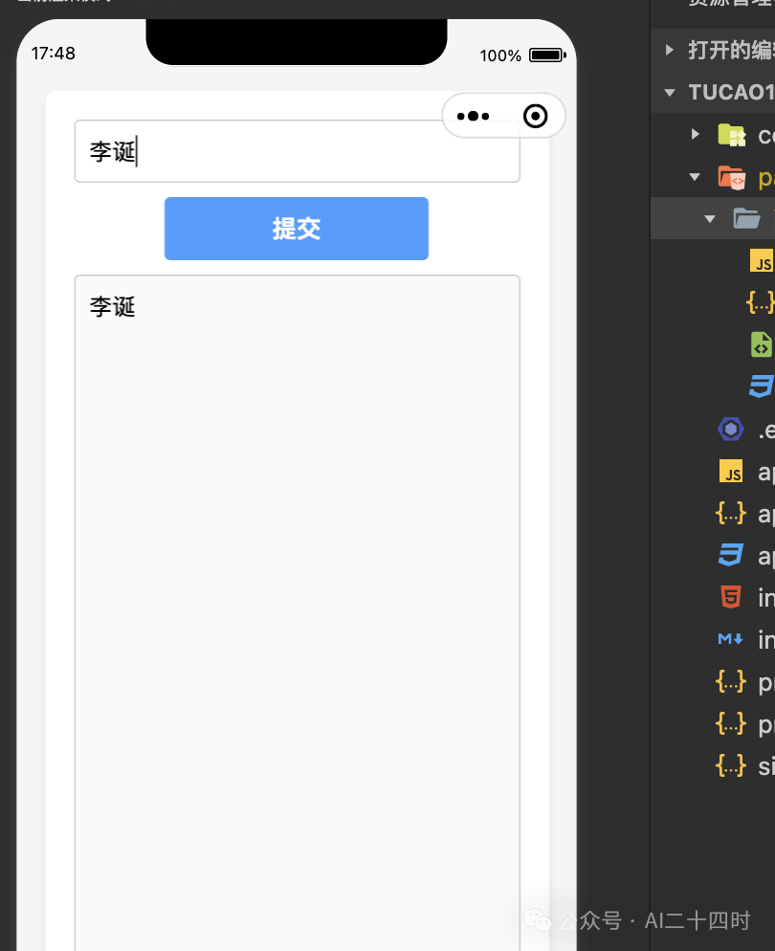The image size is (775, 951).
Task: Click the input field containing 李诞
Action: [297, 152]
